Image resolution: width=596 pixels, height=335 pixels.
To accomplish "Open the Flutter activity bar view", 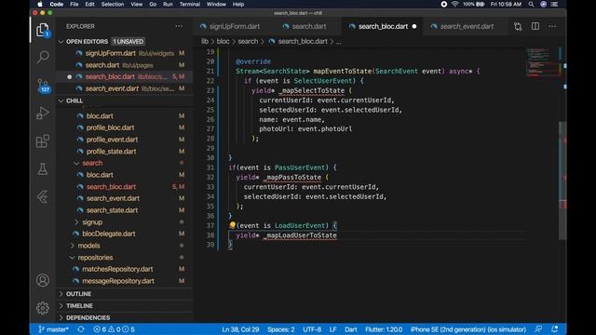I will point(43,196).
